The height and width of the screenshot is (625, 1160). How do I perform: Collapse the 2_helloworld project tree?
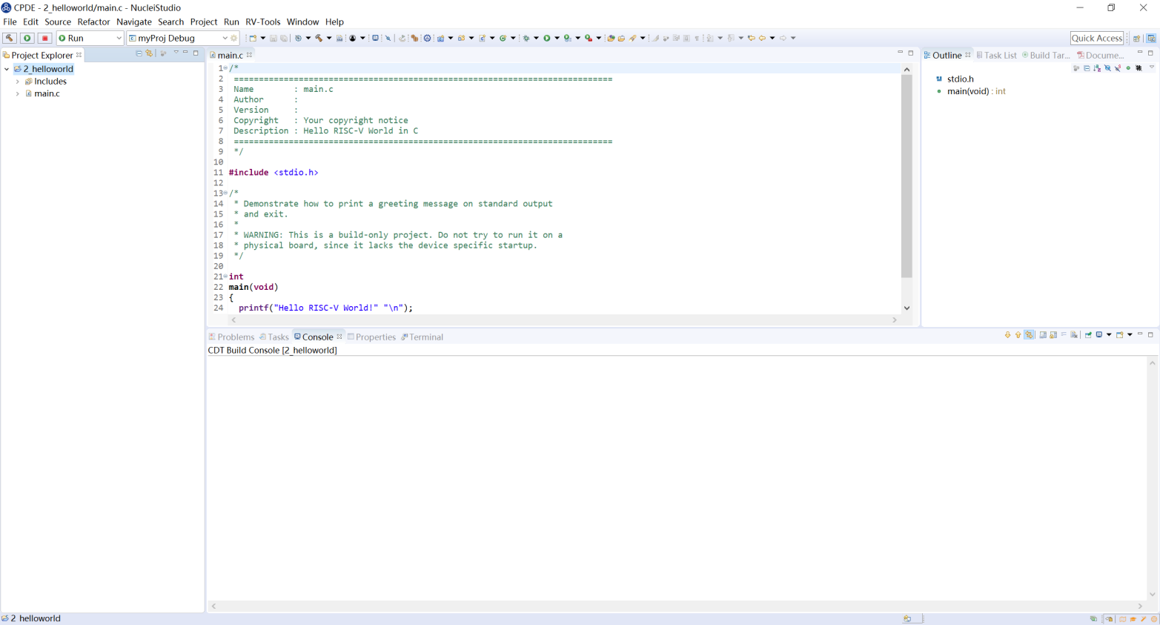point(7,69)
